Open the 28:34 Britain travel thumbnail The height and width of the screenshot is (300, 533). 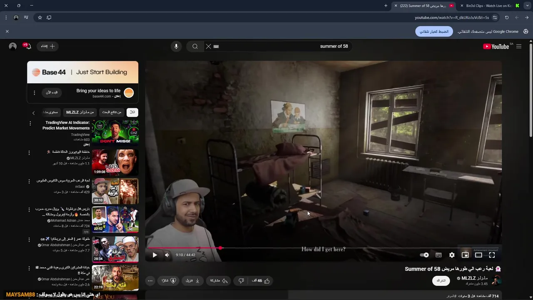(x=115, y=249)
